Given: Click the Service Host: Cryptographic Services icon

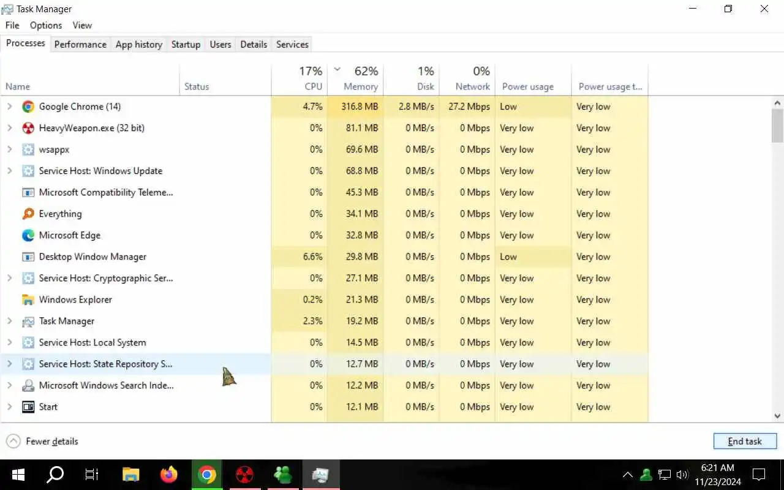Looking at the screenshot, I should pos(28,278).
